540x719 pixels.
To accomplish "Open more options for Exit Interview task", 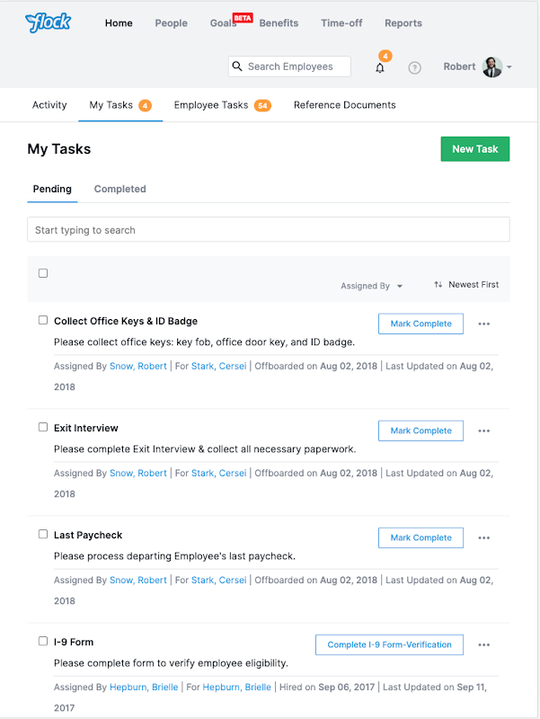I will [484, 431].
